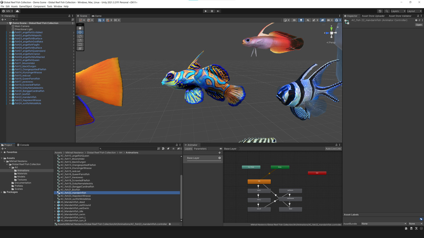The width and height of the screenshot is (424, 238).
Task: Select the Hand tool in Scene toolbar
Action: pyautogui.click(x=80, y=29)
